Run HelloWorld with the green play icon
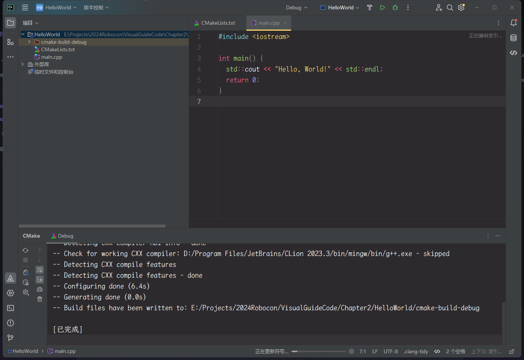Screen dimensions: 524x360 382,7
